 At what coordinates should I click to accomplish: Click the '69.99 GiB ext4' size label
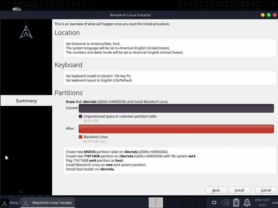(95, 141)
